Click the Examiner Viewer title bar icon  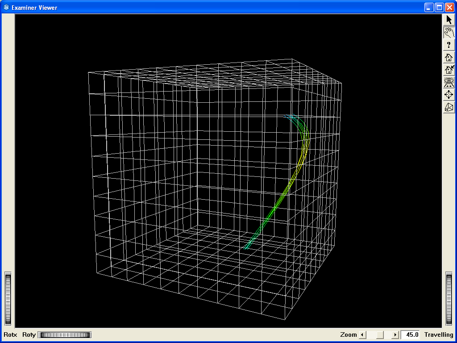(6, 8)
